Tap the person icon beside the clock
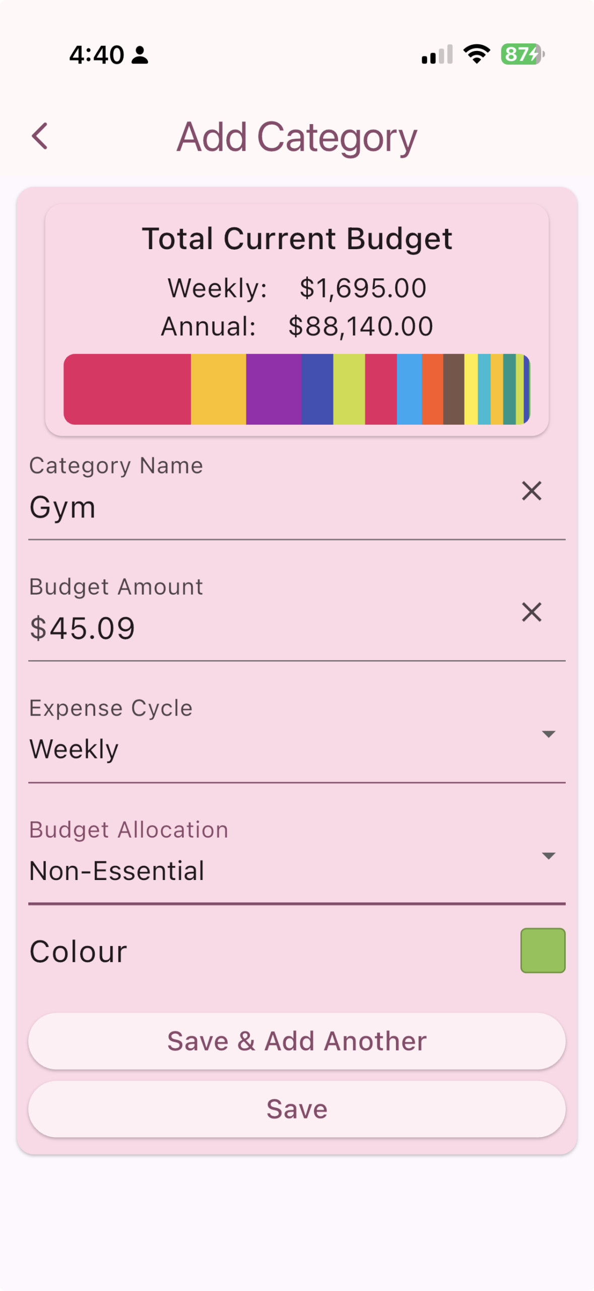594x1291 pixels. [x=140, y=54]
